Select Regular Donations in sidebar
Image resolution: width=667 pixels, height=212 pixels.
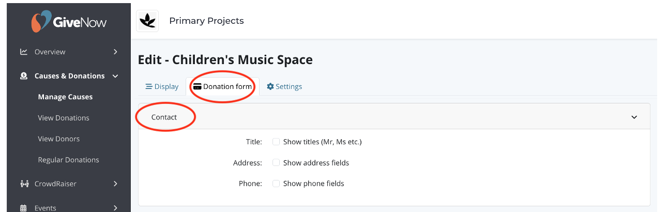pyautogui.click(x=68, y=160)
